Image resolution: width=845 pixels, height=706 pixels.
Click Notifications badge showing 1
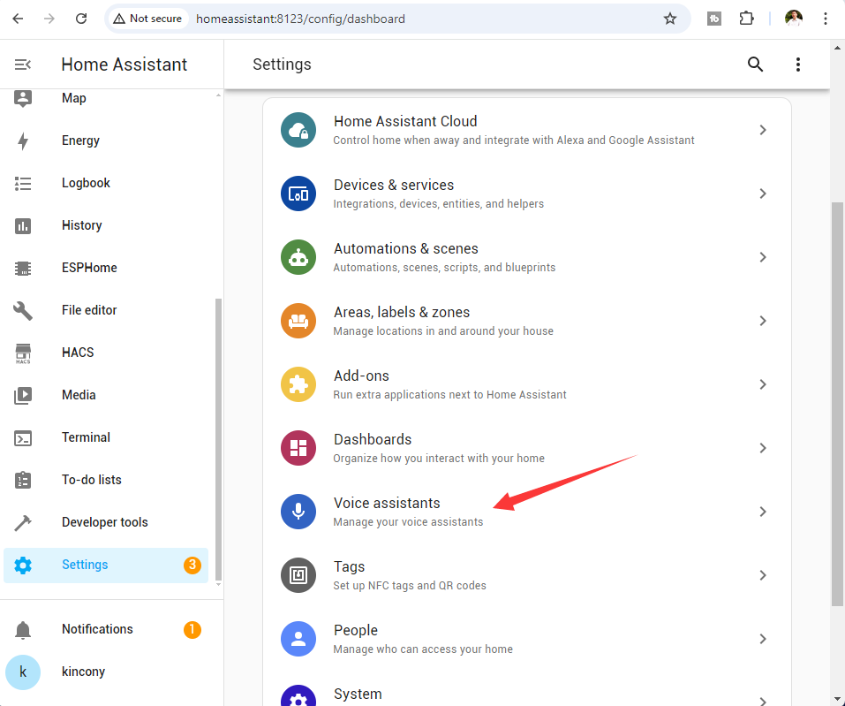tap(192, 629)
